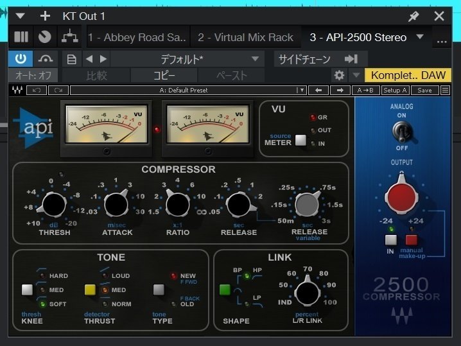This screenshot has width=461, height=346.
Task: Click the L/R LINK percent knob
Action: 308,293
